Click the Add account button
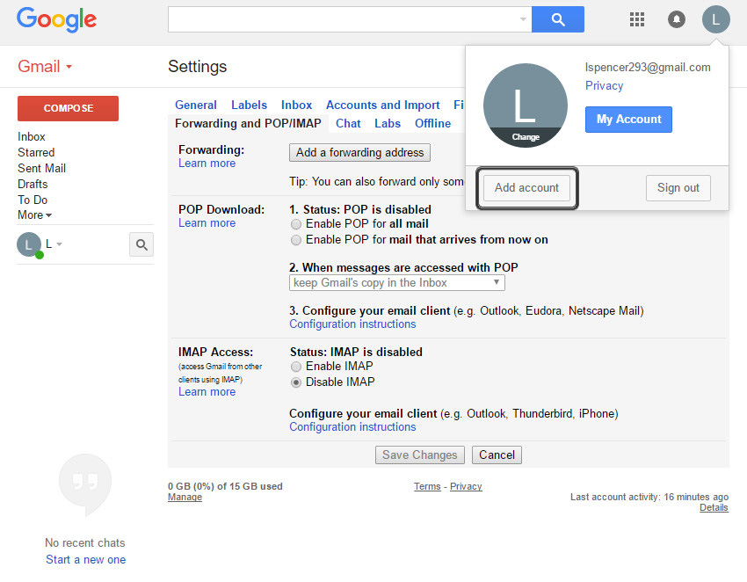 526,188
